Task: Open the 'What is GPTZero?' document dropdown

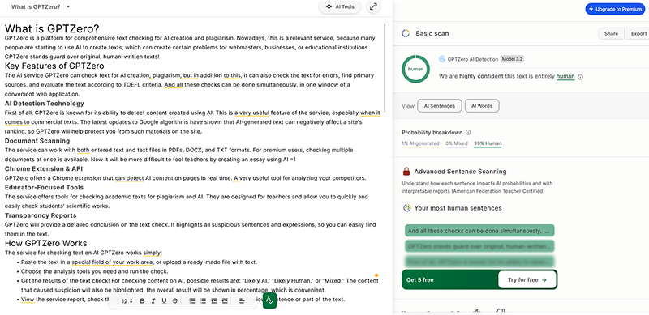Action: pos(41,6)
